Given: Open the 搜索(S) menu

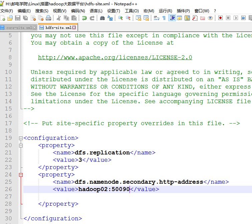Looking at the screenshot, I should [42, 11].
